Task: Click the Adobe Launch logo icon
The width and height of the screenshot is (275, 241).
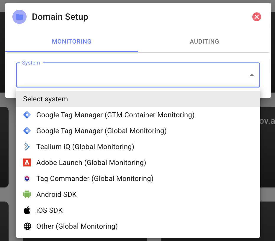Action: click(27, 163)
